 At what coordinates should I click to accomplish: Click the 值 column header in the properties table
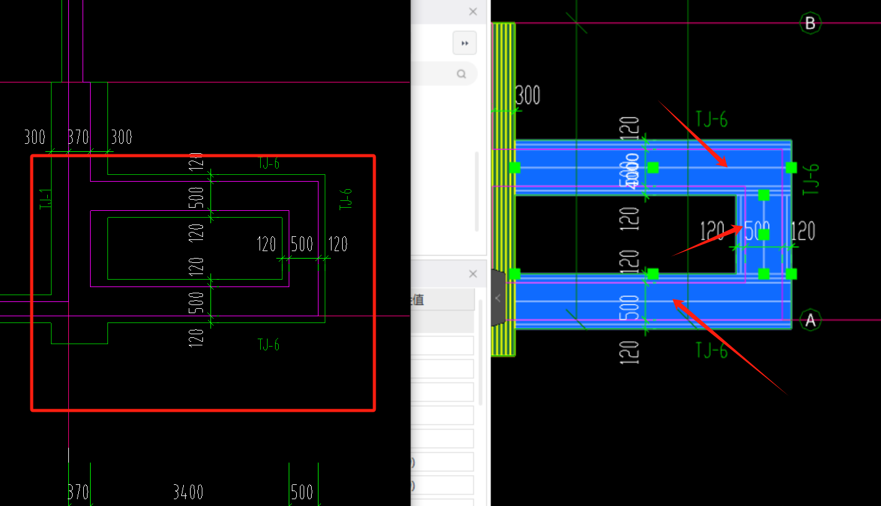tap(443, 300)
